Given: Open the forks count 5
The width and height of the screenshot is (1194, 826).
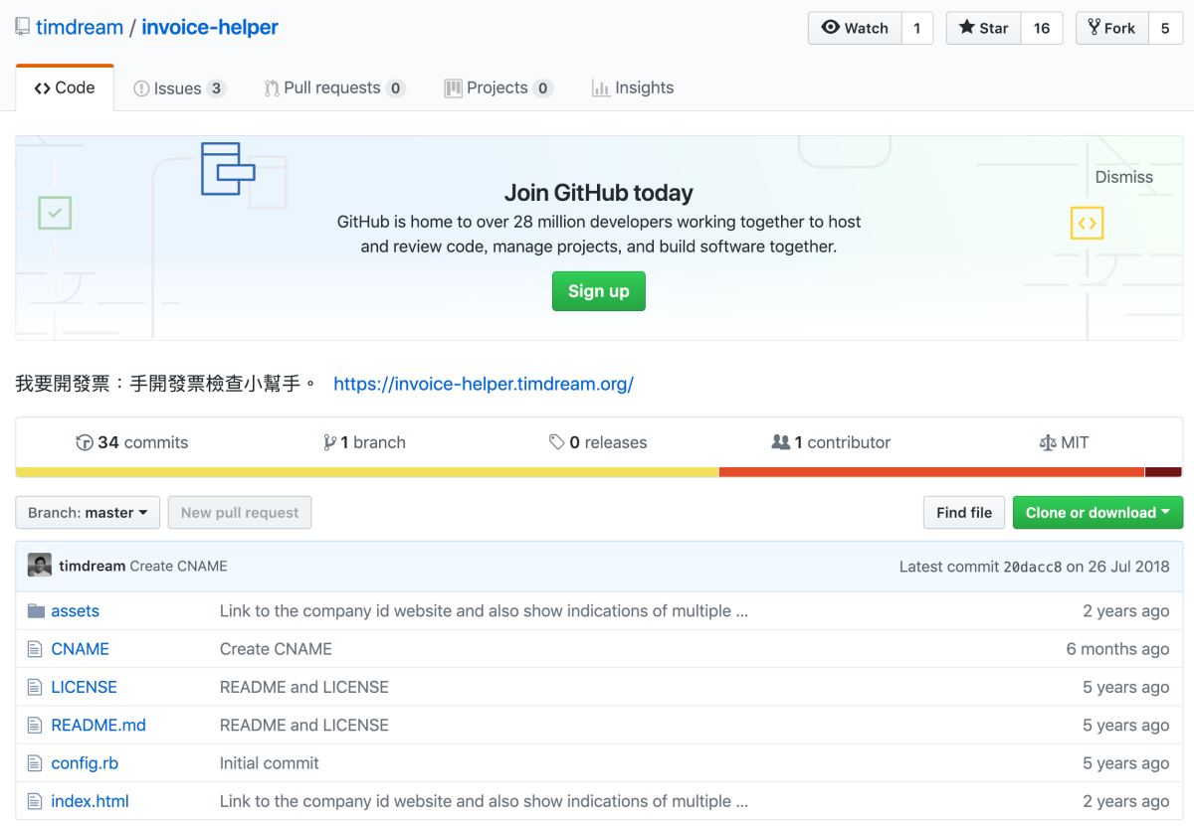Looking at the screenshot, I should pos(1165,28).
